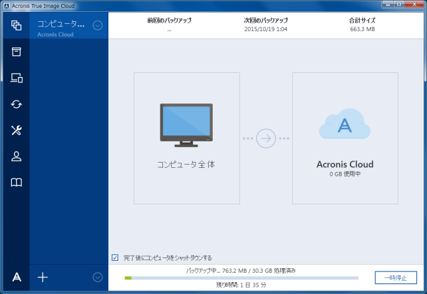Open the Tools section icon
The width and height of the screenshot is (427, 294).
17,130
